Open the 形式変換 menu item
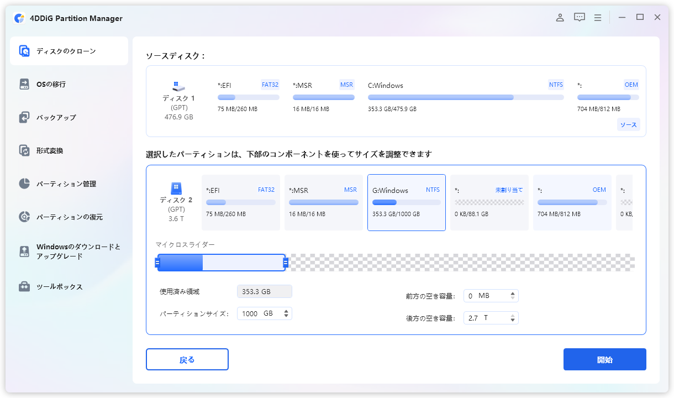Viewport: 674px width, 398px height. 69,150
